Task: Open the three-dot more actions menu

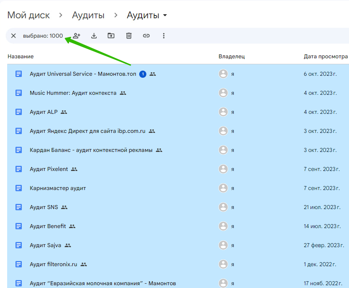Action: (164, 36)
